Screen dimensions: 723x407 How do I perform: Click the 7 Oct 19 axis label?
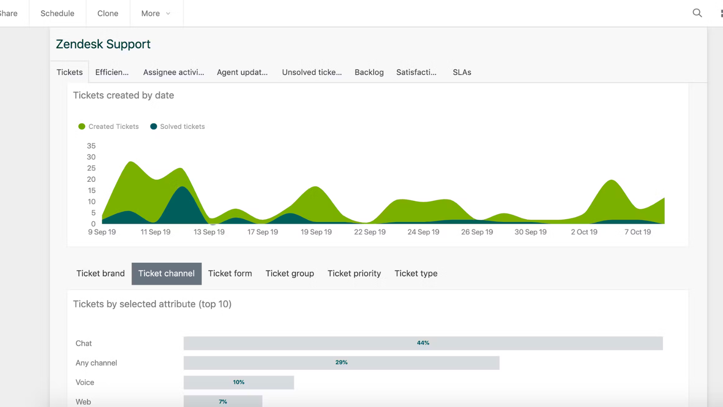(x=638, y=232)
